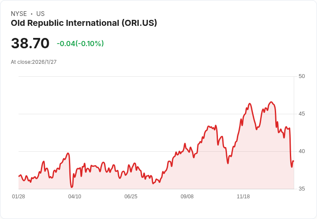Select the 01/28 date on the time axis
Image resolution: width=317 pixels, height=219 pixels.
tap(19, 197)
